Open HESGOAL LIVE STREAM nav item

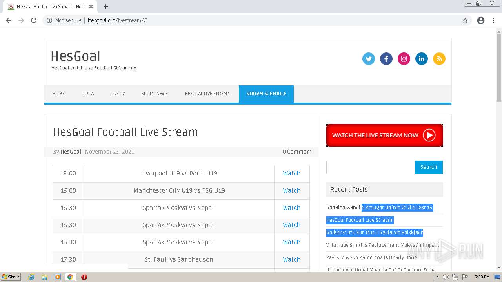click(207, 94)
